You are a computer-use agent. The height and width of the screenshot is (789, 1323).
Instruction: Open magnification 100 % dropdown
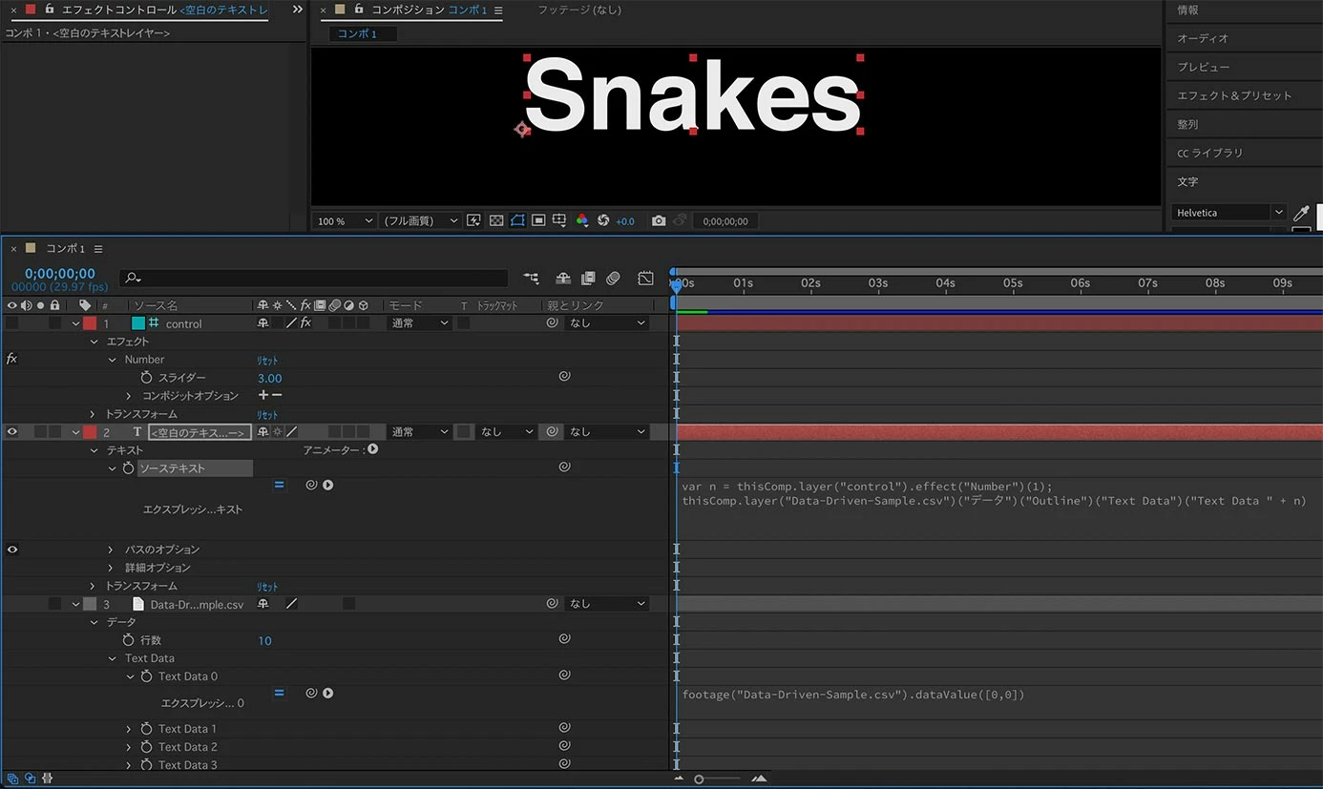click(x=345, y=220)
